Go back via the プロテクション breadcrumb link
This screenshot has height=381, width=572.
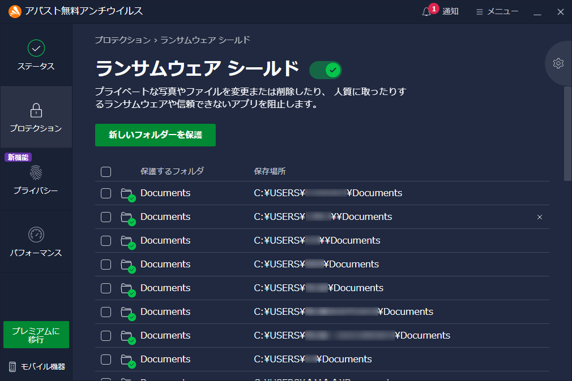(x=122, y=40)
